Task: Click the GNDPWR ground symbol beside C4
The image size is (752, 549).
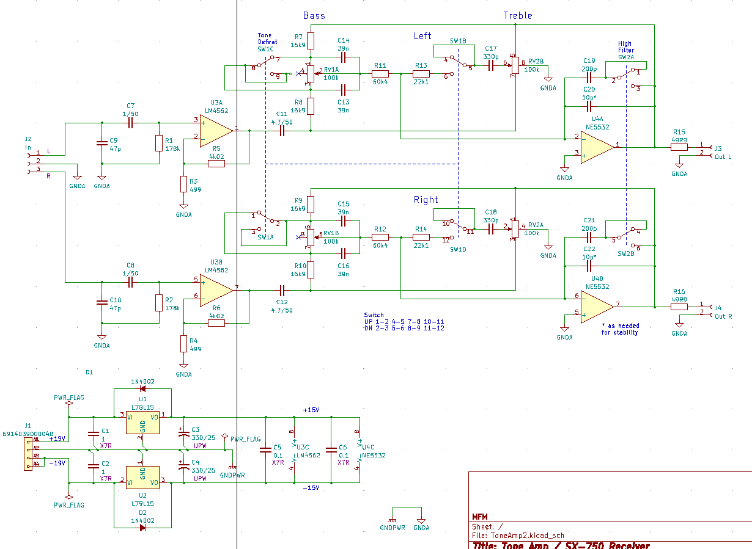Action: pos(233,467)
